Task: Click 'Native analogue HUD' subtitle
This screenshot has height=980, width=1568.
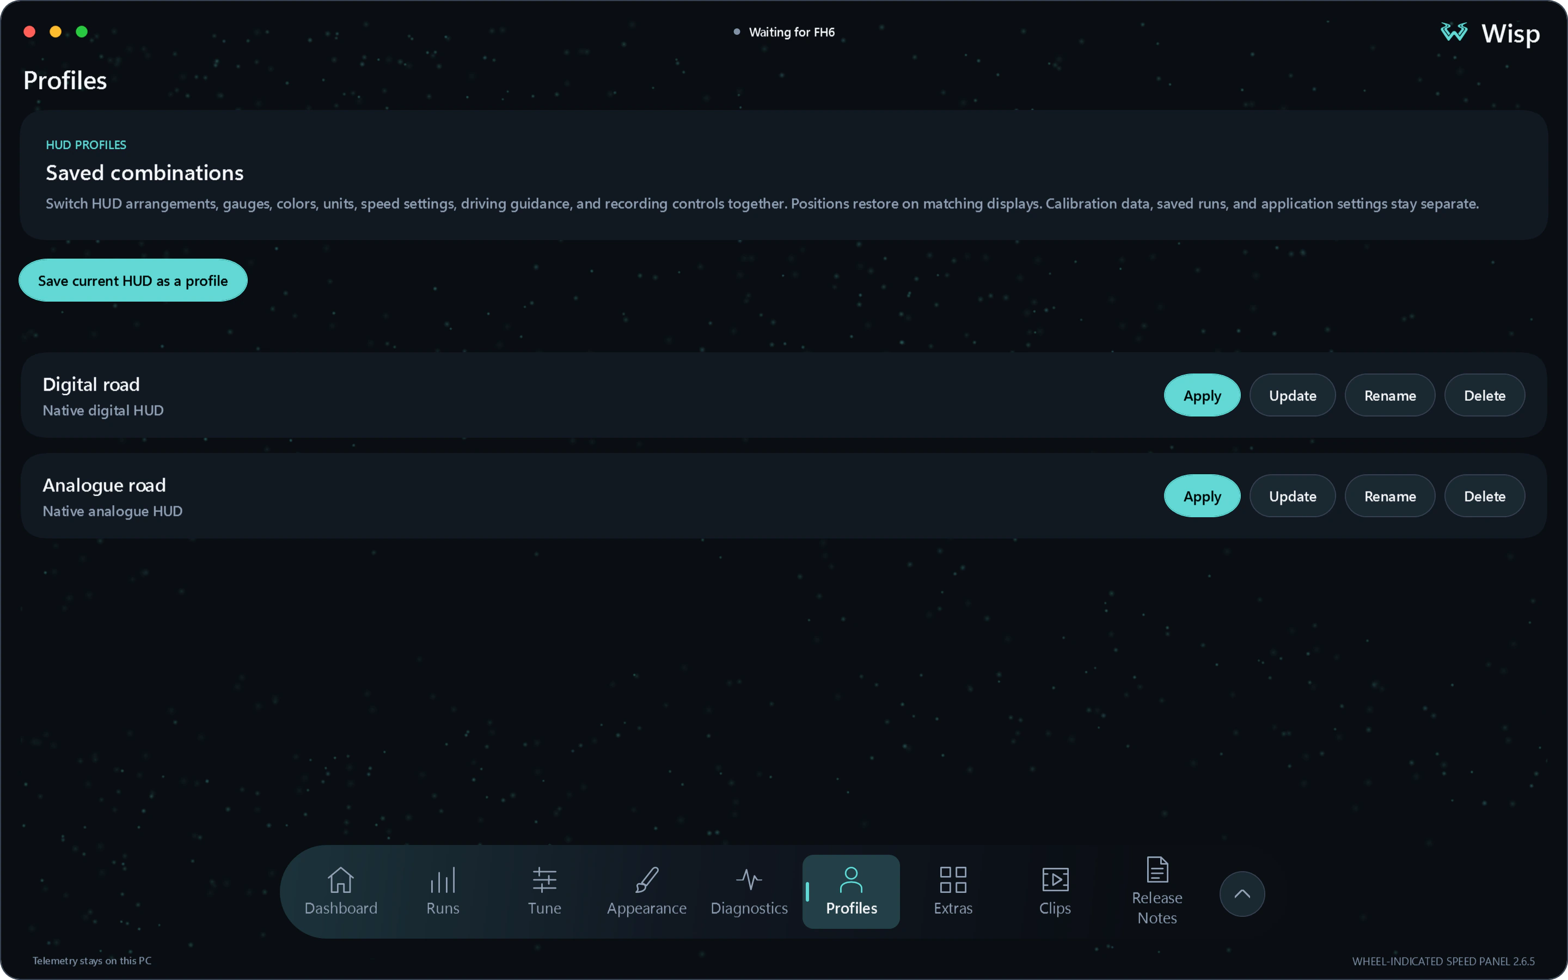Action: click(x=113, y=511)
